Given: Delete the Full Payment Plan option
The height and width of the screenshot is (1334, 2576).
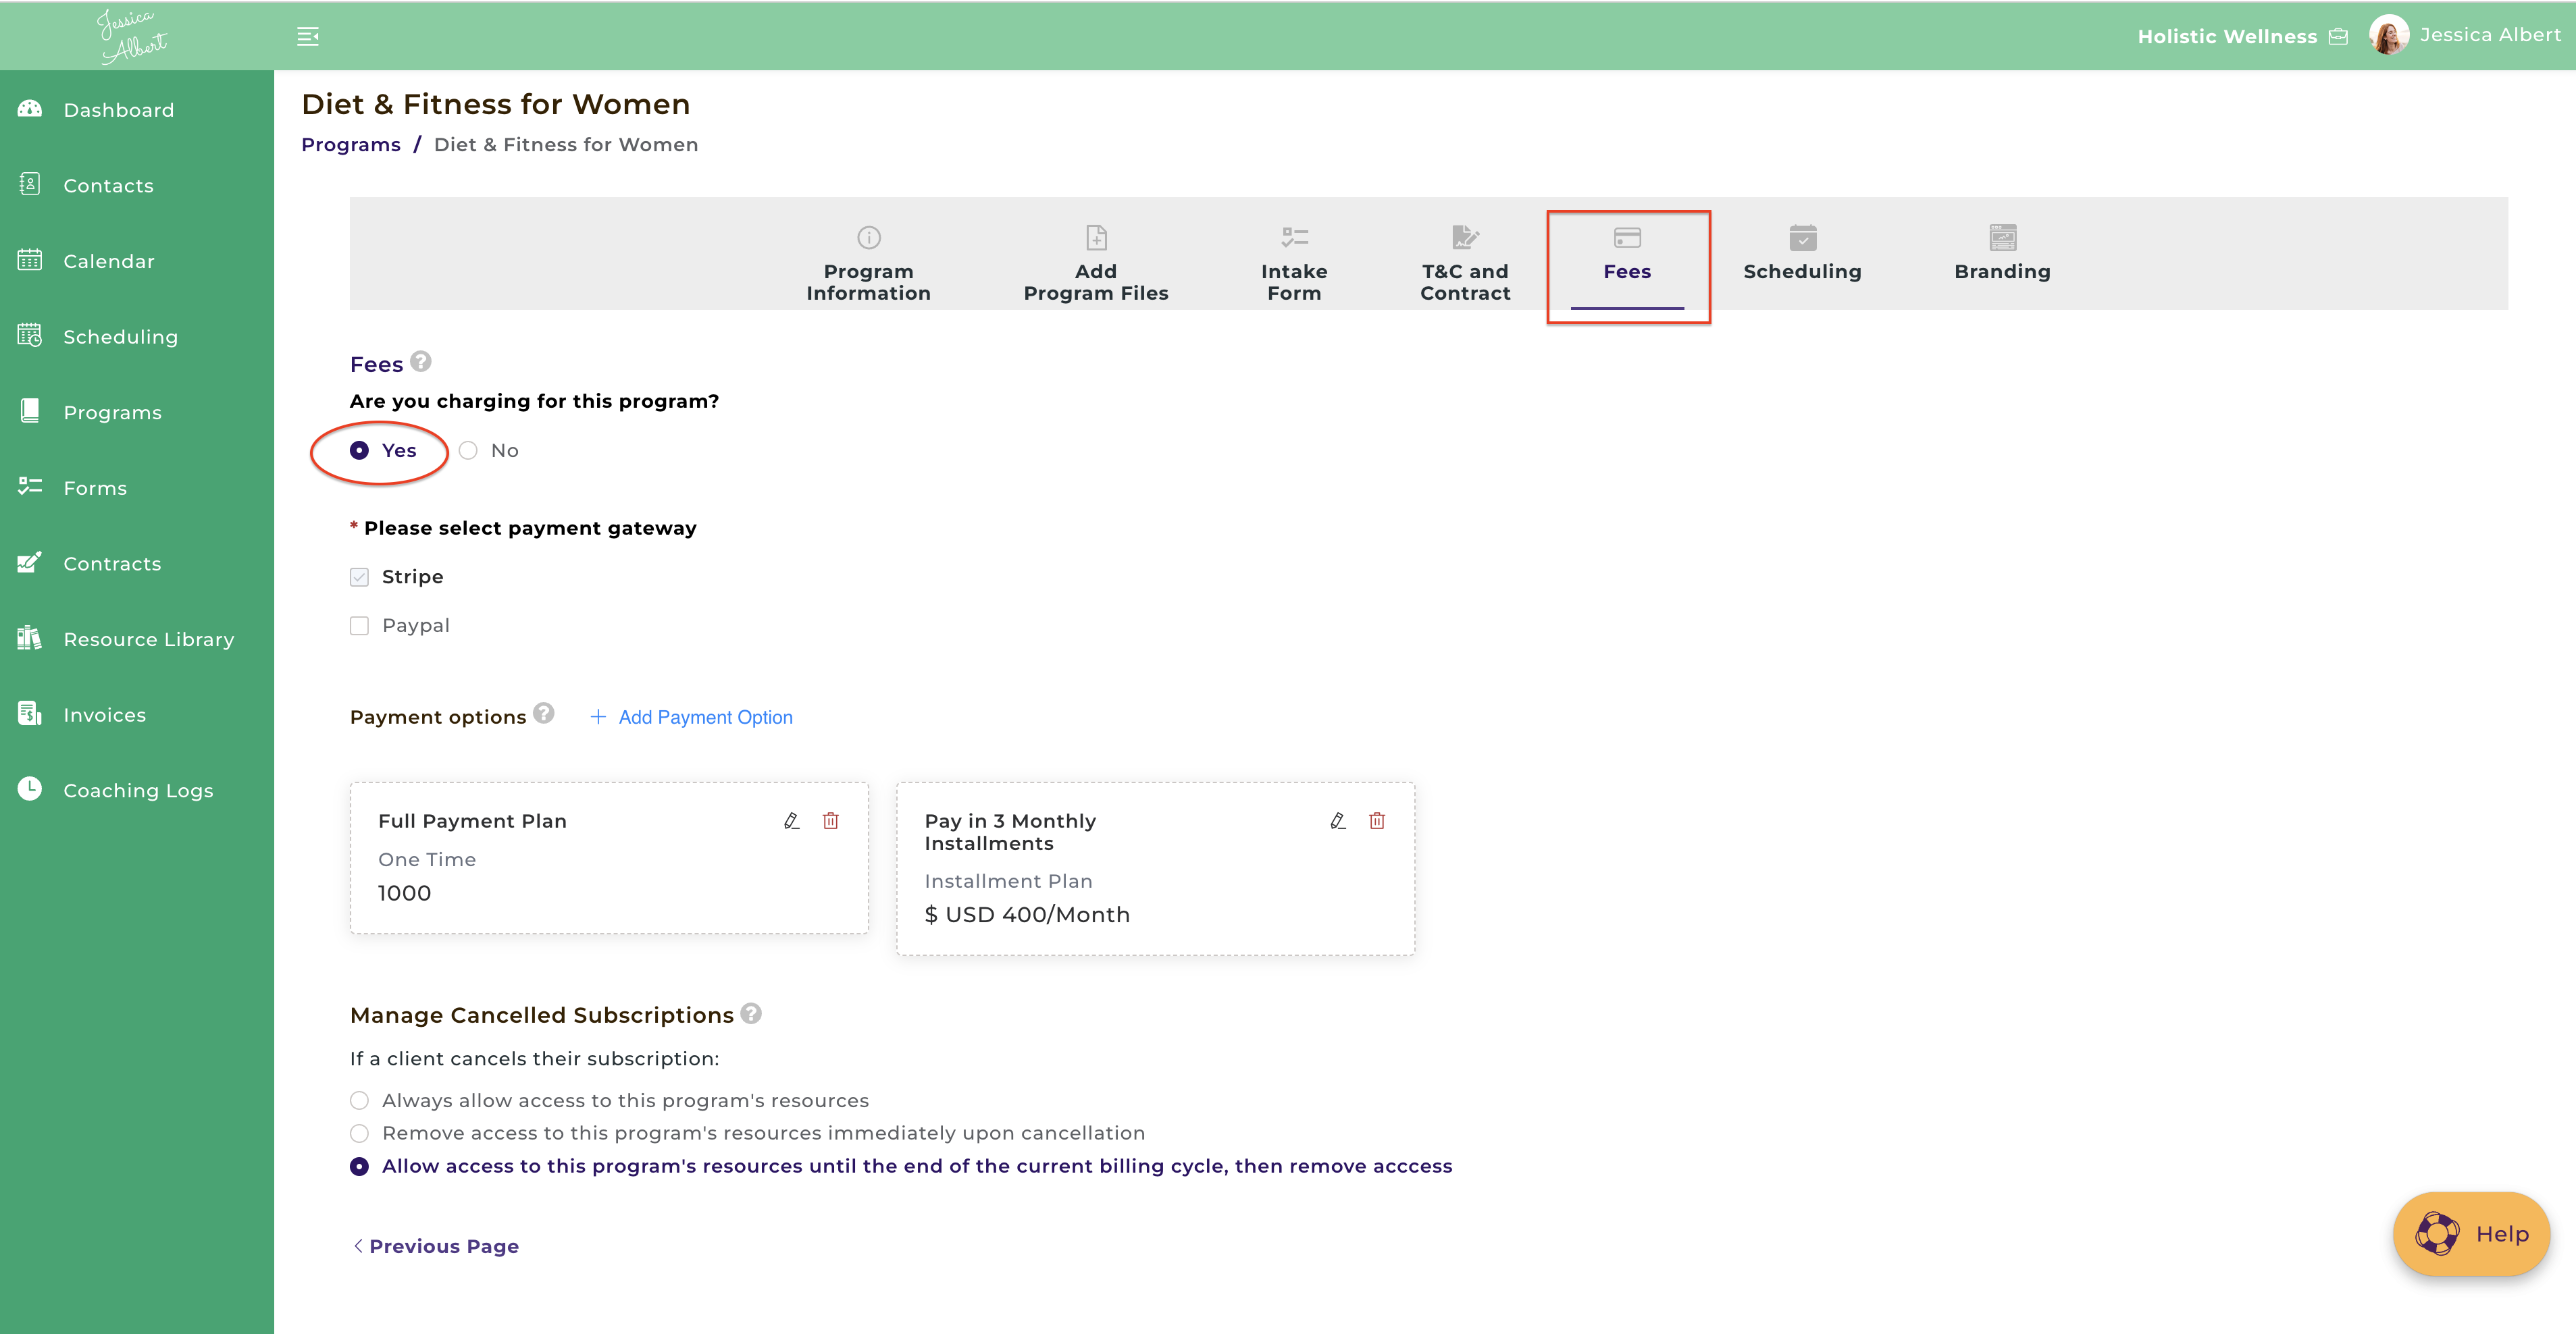Looking at the screenshot, I should 831,820.
